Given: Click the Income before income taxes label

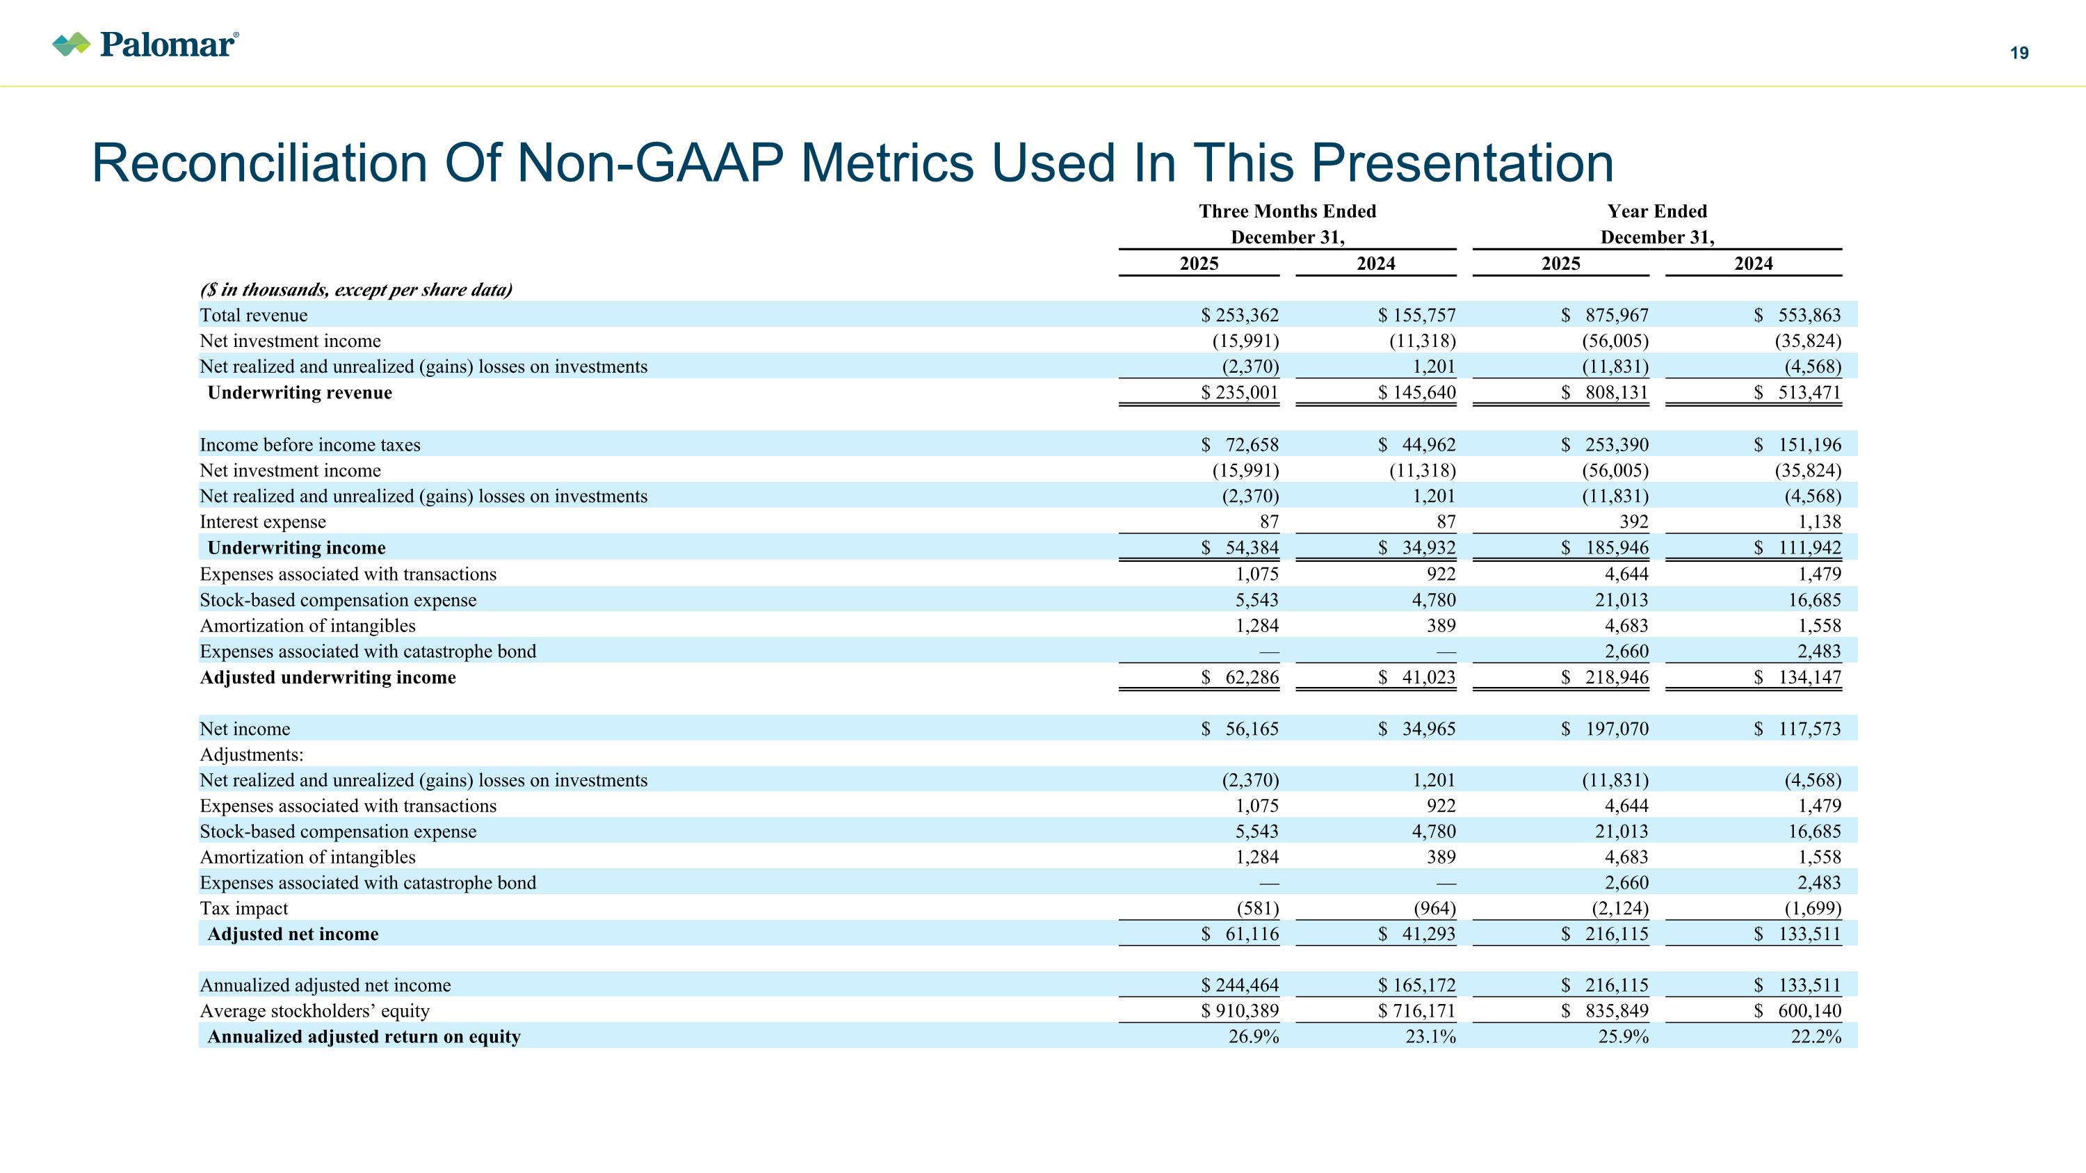Looking at the screenshot, I should click(x=310, y=444).
